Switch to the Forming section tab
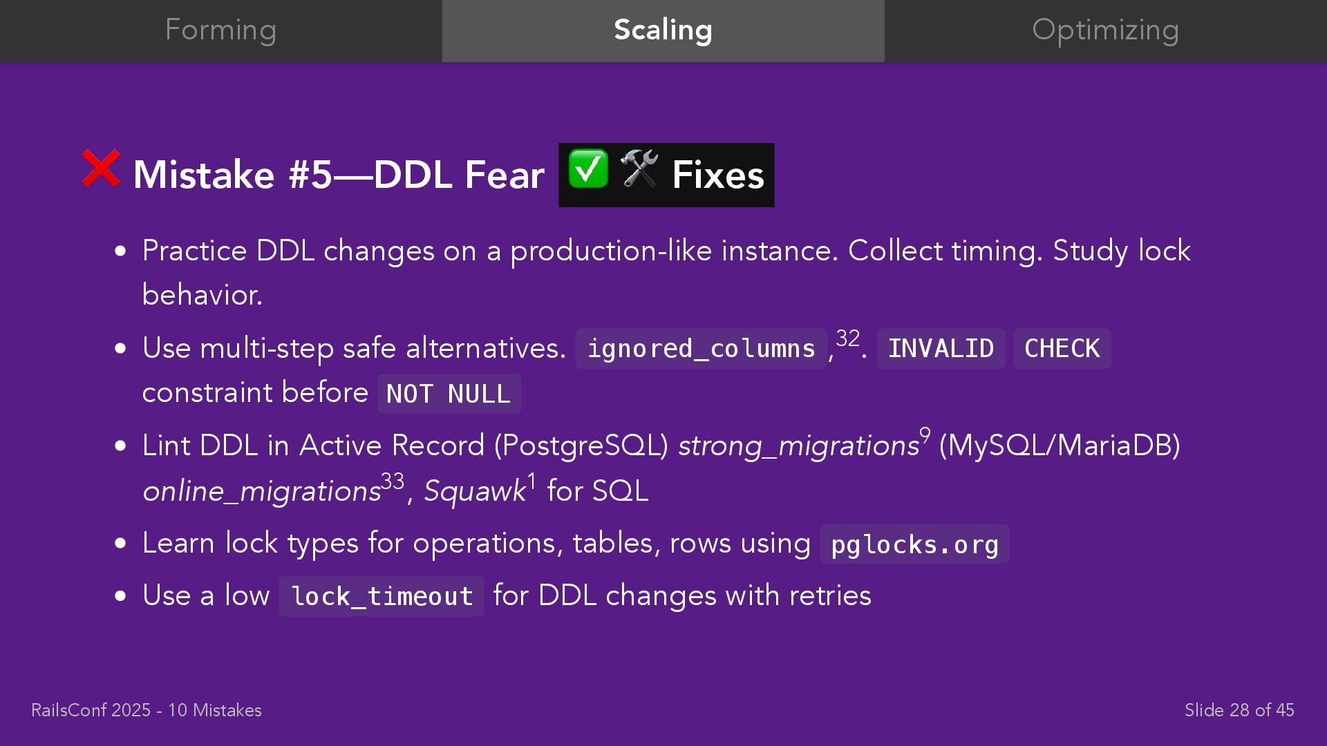Viewport: 1327px width, 746px height. click(x=221, y=31)
